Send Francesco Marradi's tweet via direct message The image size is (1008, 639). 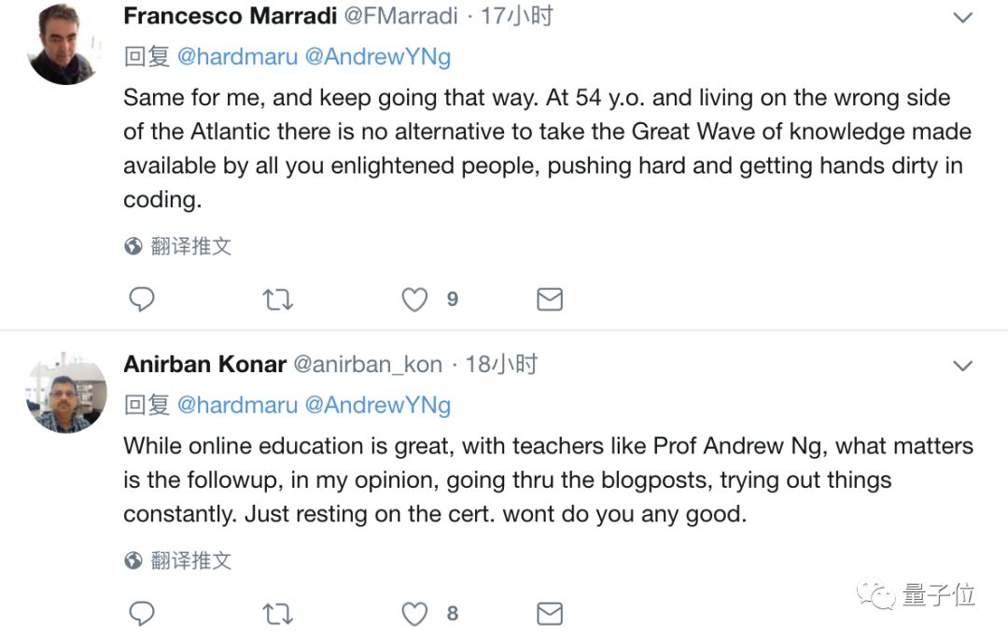click(550, 299)
